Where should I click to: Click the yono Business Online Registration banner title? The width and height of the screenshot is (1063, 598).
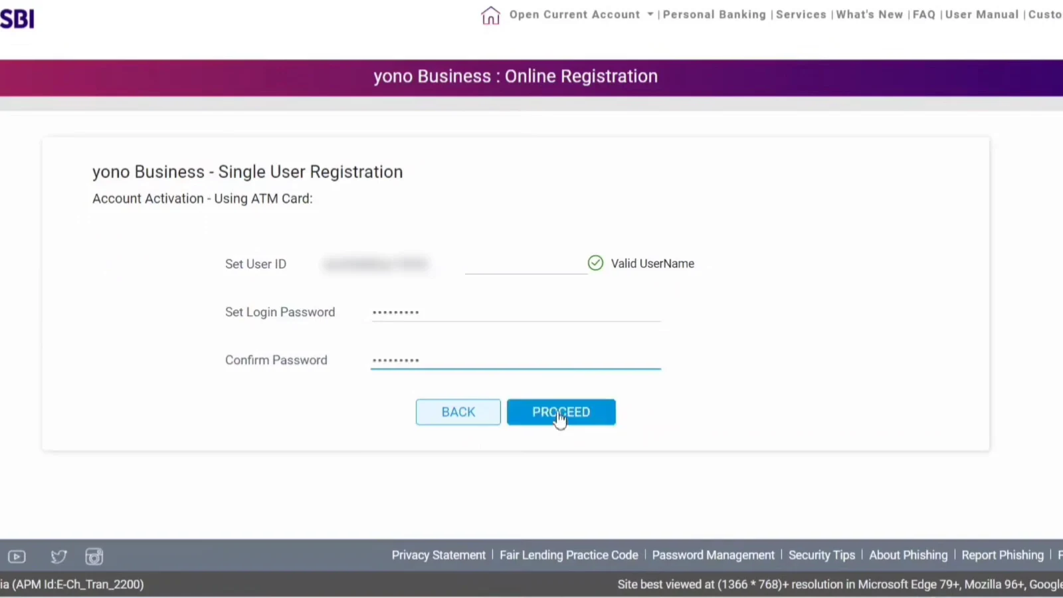516,76
